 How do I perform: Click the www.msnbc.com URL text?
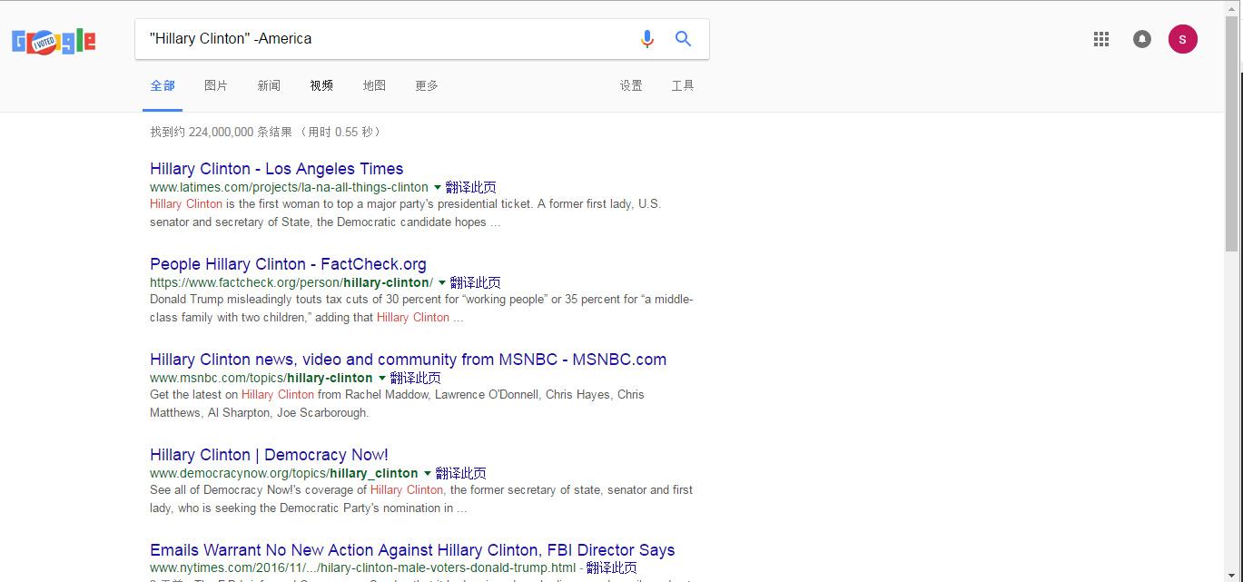coord(261,378)
